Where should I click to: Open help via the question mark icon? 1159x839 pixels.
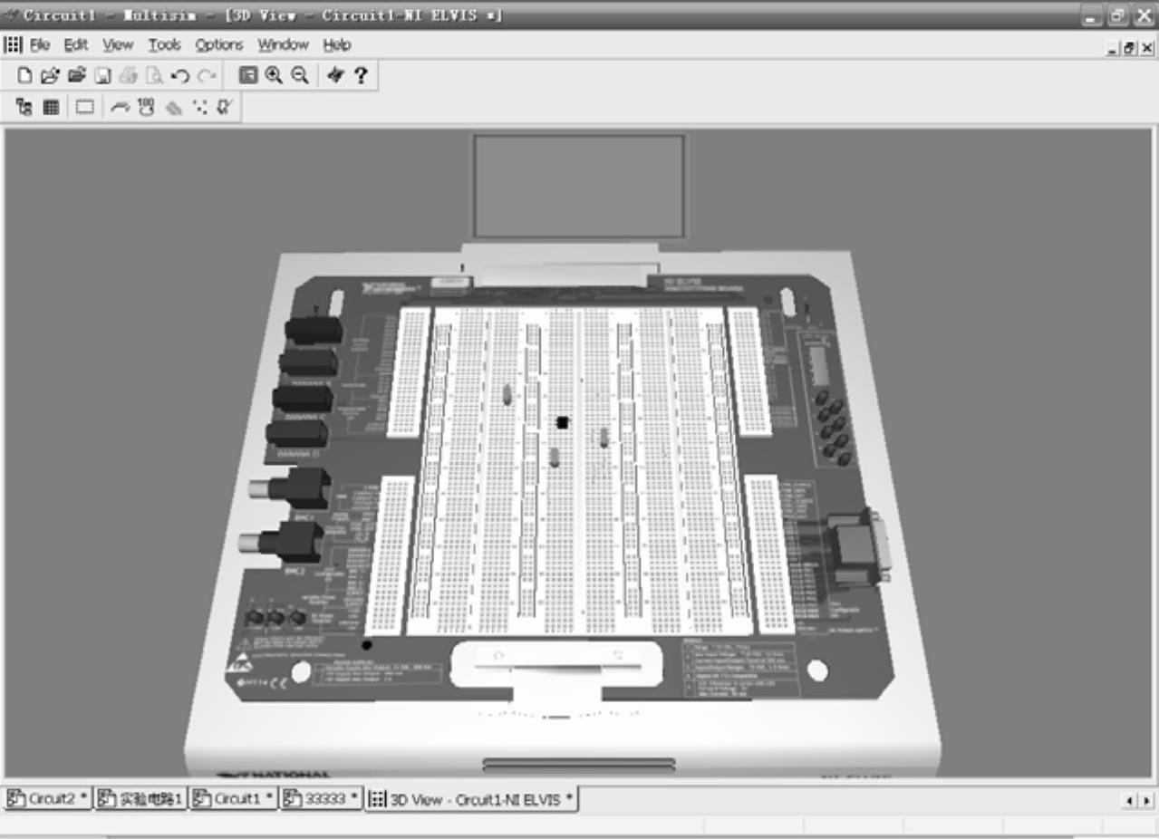(x=361, y=76)
